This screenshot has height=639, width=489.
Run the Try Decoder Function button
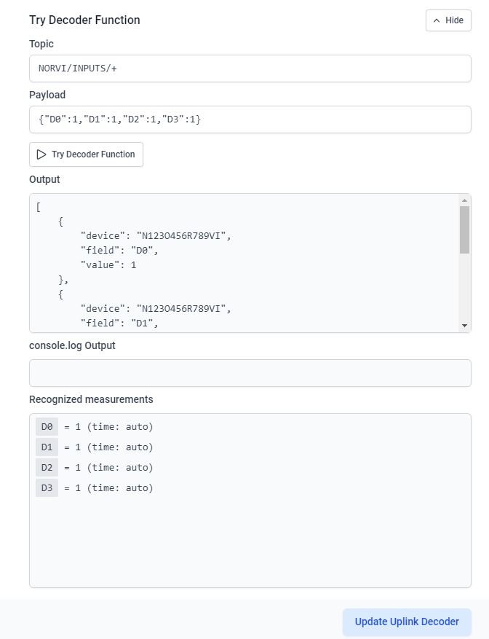pos(86,154)
